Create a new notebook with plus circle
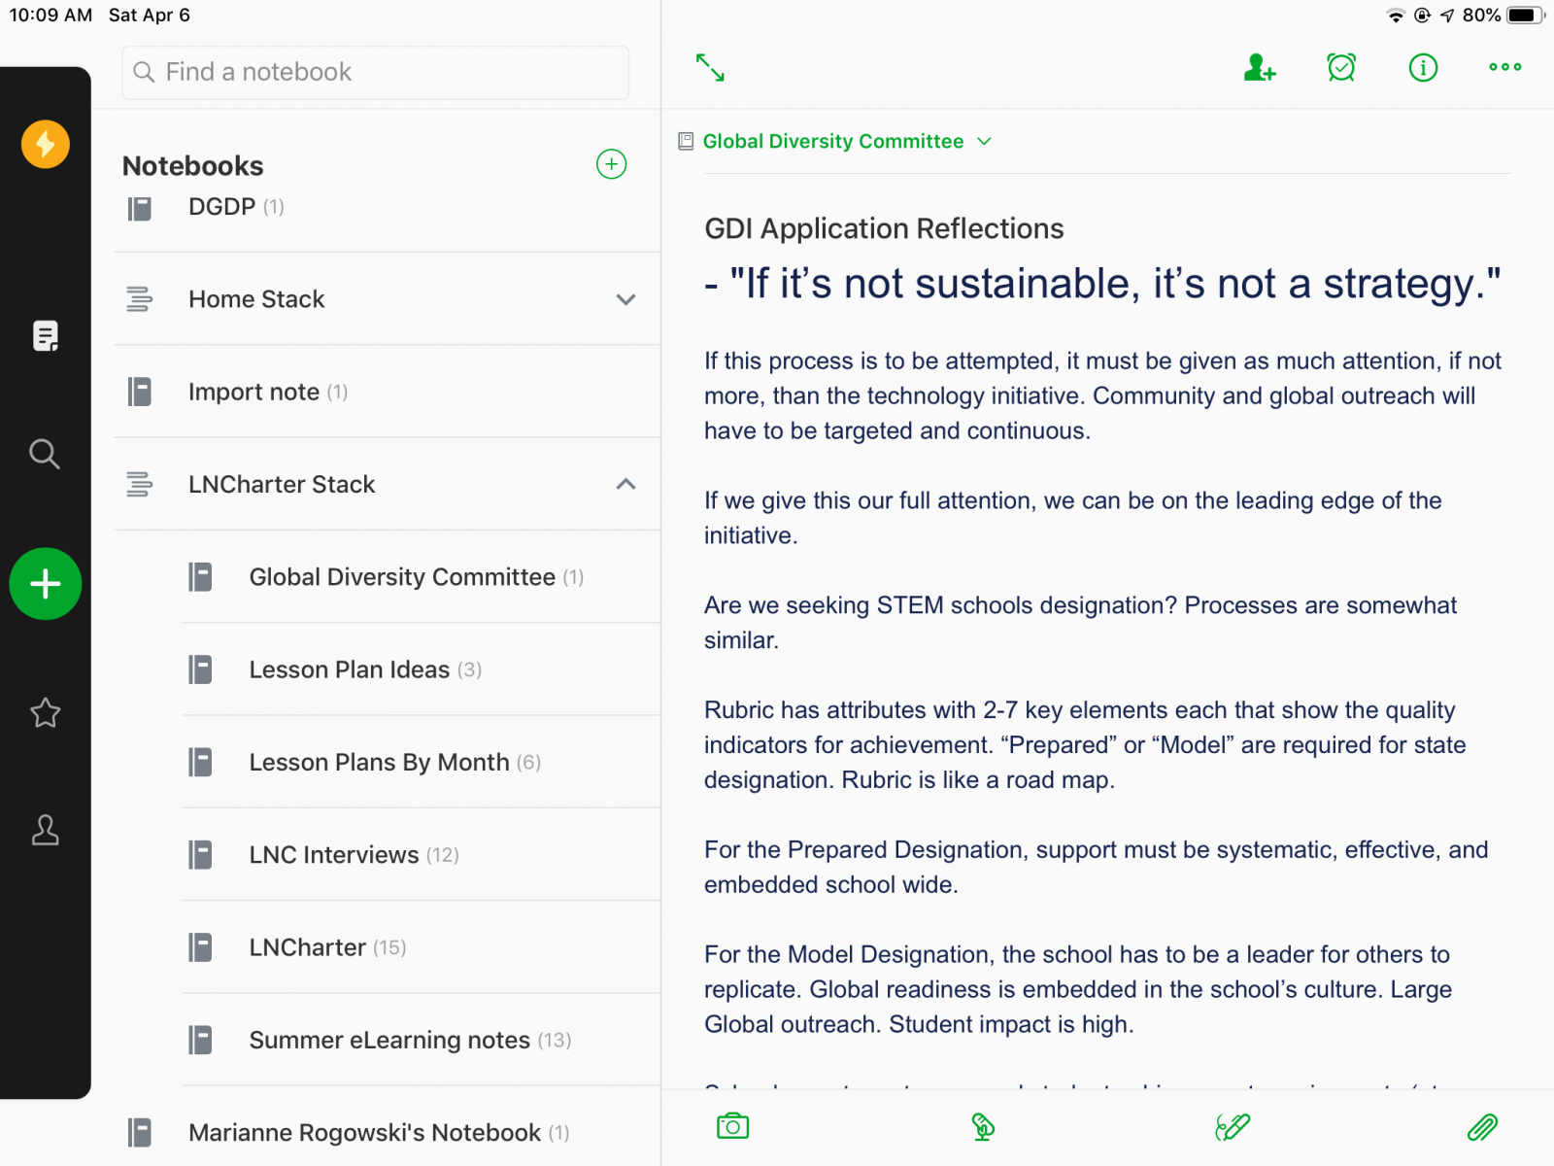The width and height of the screenshot is (1554, 1166). [x=611, y=164]
